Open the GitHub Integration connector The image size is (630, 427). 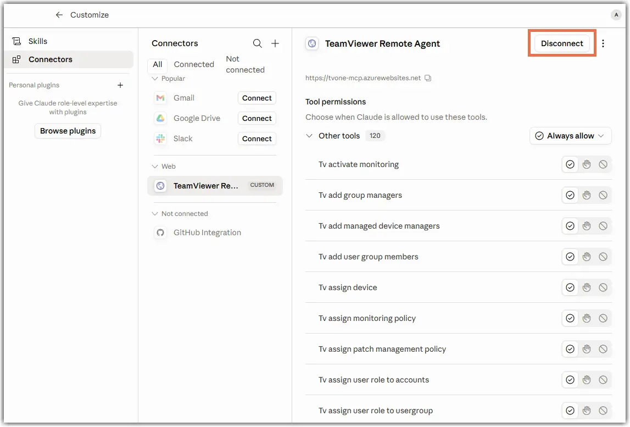click(215, 233)
